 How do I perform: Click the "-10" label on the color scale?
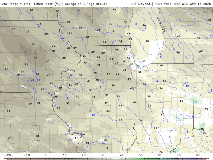pos(27,155)
